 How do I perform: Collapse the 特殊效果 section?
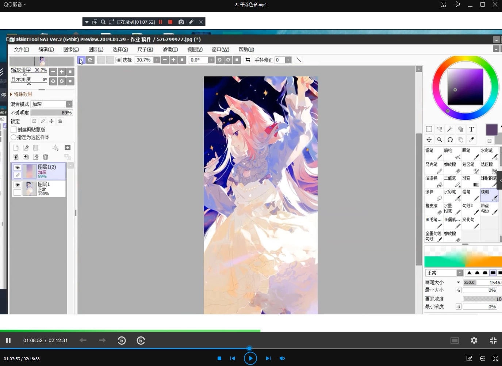12,94
